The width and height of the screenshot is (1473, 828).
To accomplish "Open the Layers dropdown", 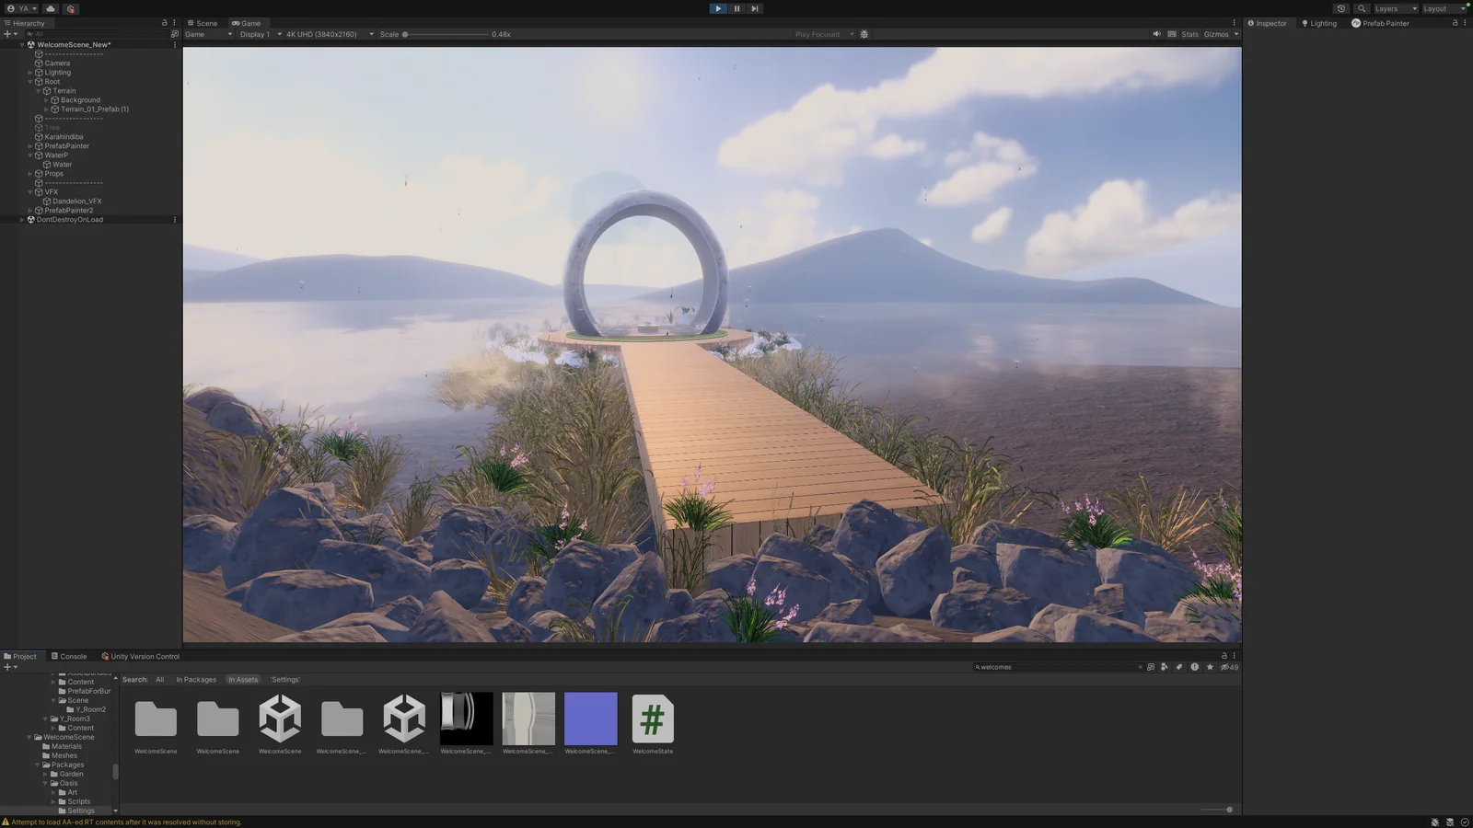I will click(x=1396, y=8).
